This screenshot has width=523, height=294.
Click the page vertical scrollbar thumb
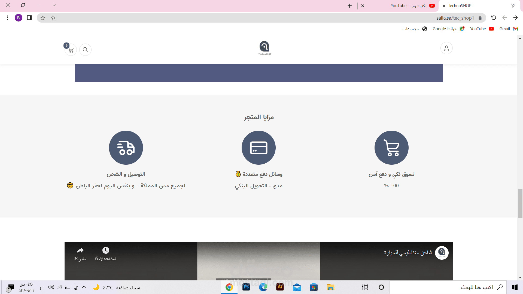coord(520,203)
